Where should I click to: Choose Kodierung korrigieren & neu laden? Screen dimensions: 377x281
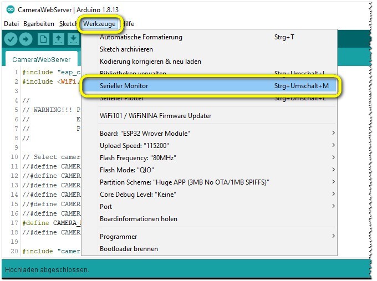point(209,62)
